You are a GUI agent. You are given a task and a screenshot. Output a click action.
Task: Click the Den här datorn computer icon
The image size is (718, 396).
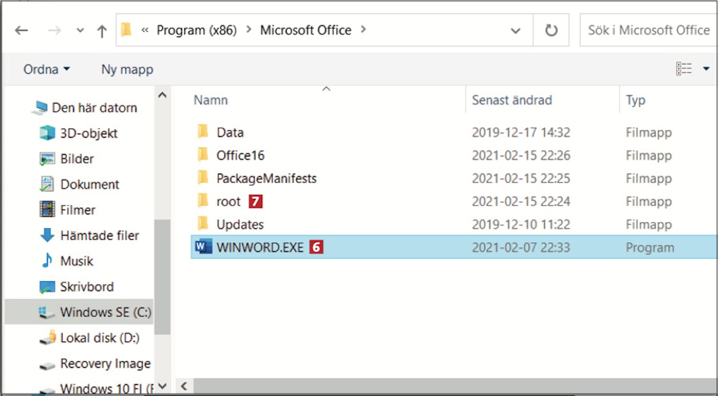[40, 108]
